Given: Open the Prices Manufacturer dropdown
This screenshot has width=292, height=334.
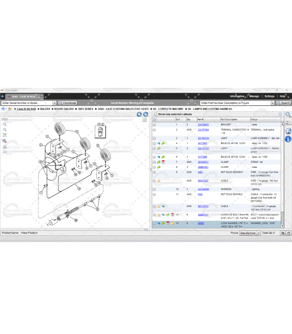Looking at the screenshot, I should point(259,233).
